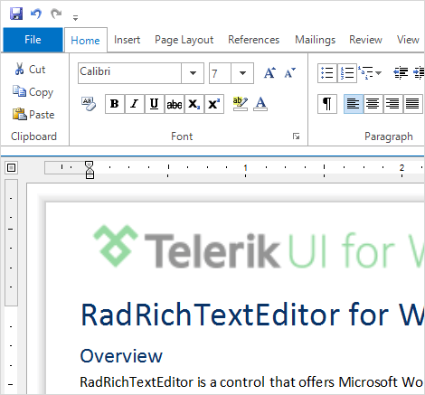Toggle Bold formatting
425x395 pixels.
(115, 104)
